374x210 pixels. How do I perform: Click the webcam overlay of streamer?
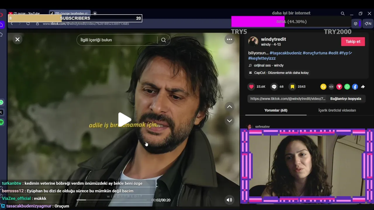pos(307,166)
